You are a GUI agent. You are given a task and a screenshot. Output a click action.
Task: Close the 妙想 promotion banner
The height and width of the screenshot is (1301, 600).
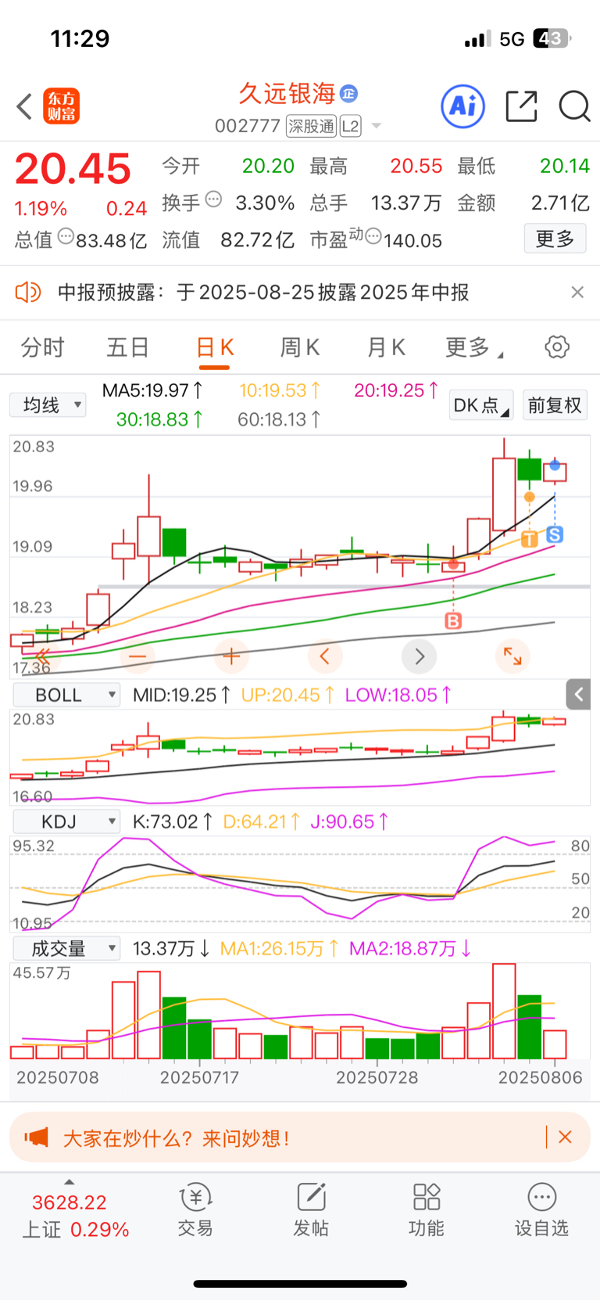(x=566, y=1137)
